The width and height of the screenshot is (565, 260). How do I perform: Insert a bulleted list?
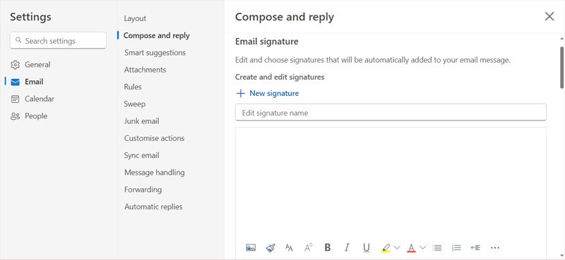click(437, 247)
